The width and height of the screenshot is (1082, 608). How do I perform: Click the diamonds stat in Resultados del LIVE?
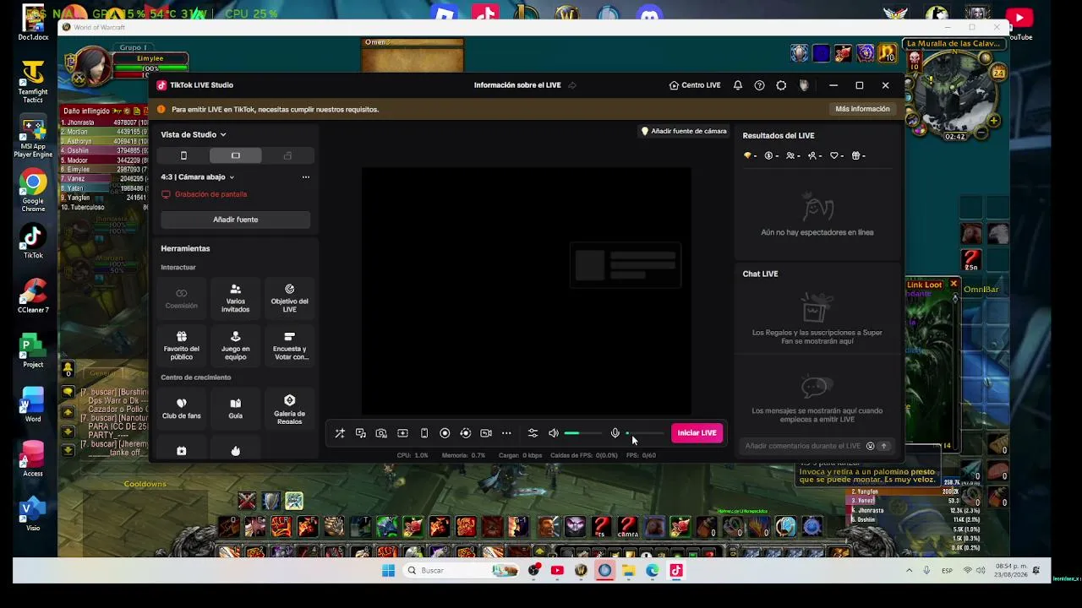pos(750,155)
